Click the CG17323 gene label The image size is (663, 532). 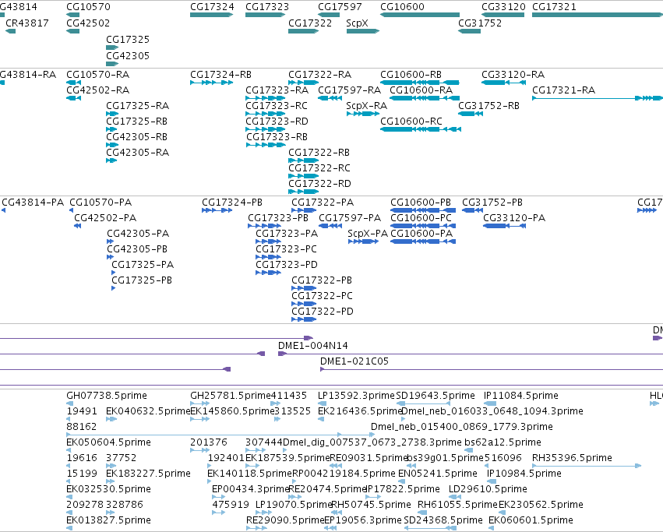click(267, 7)
